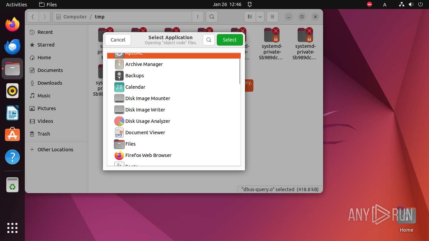The image size is (429, 241).
Task: Click the green Select button
Action: [x=230, y=39]
